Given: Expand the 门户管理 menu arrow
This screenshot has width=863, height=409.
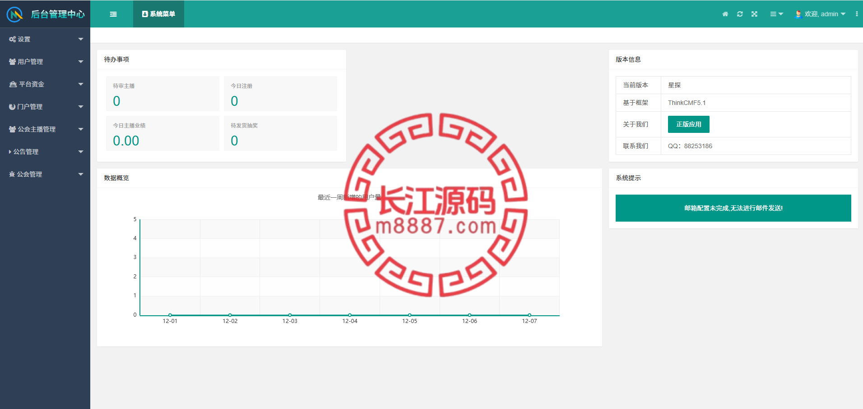Looking at the screenshot, I should point(81,107).
